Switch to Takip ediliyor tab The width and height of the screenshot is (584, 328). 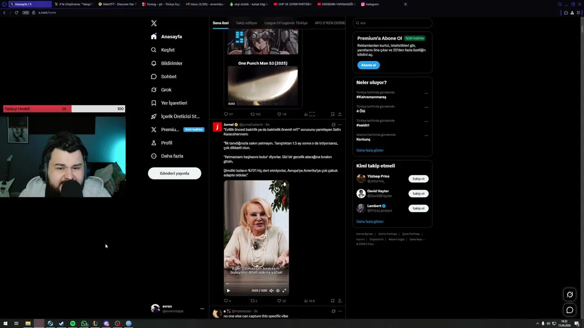pyautogui.click(x=246, y=23)
